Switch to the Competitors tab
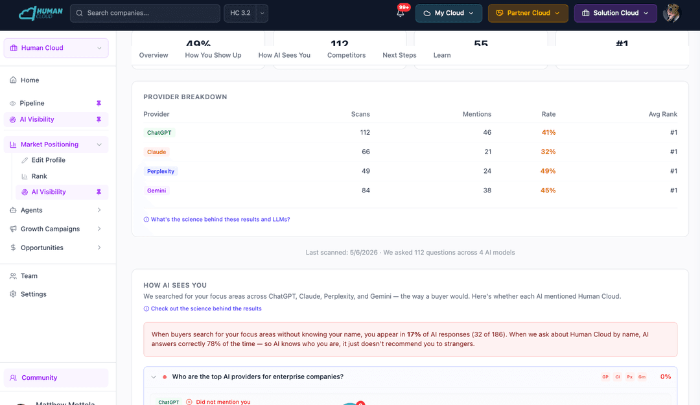 346,55
